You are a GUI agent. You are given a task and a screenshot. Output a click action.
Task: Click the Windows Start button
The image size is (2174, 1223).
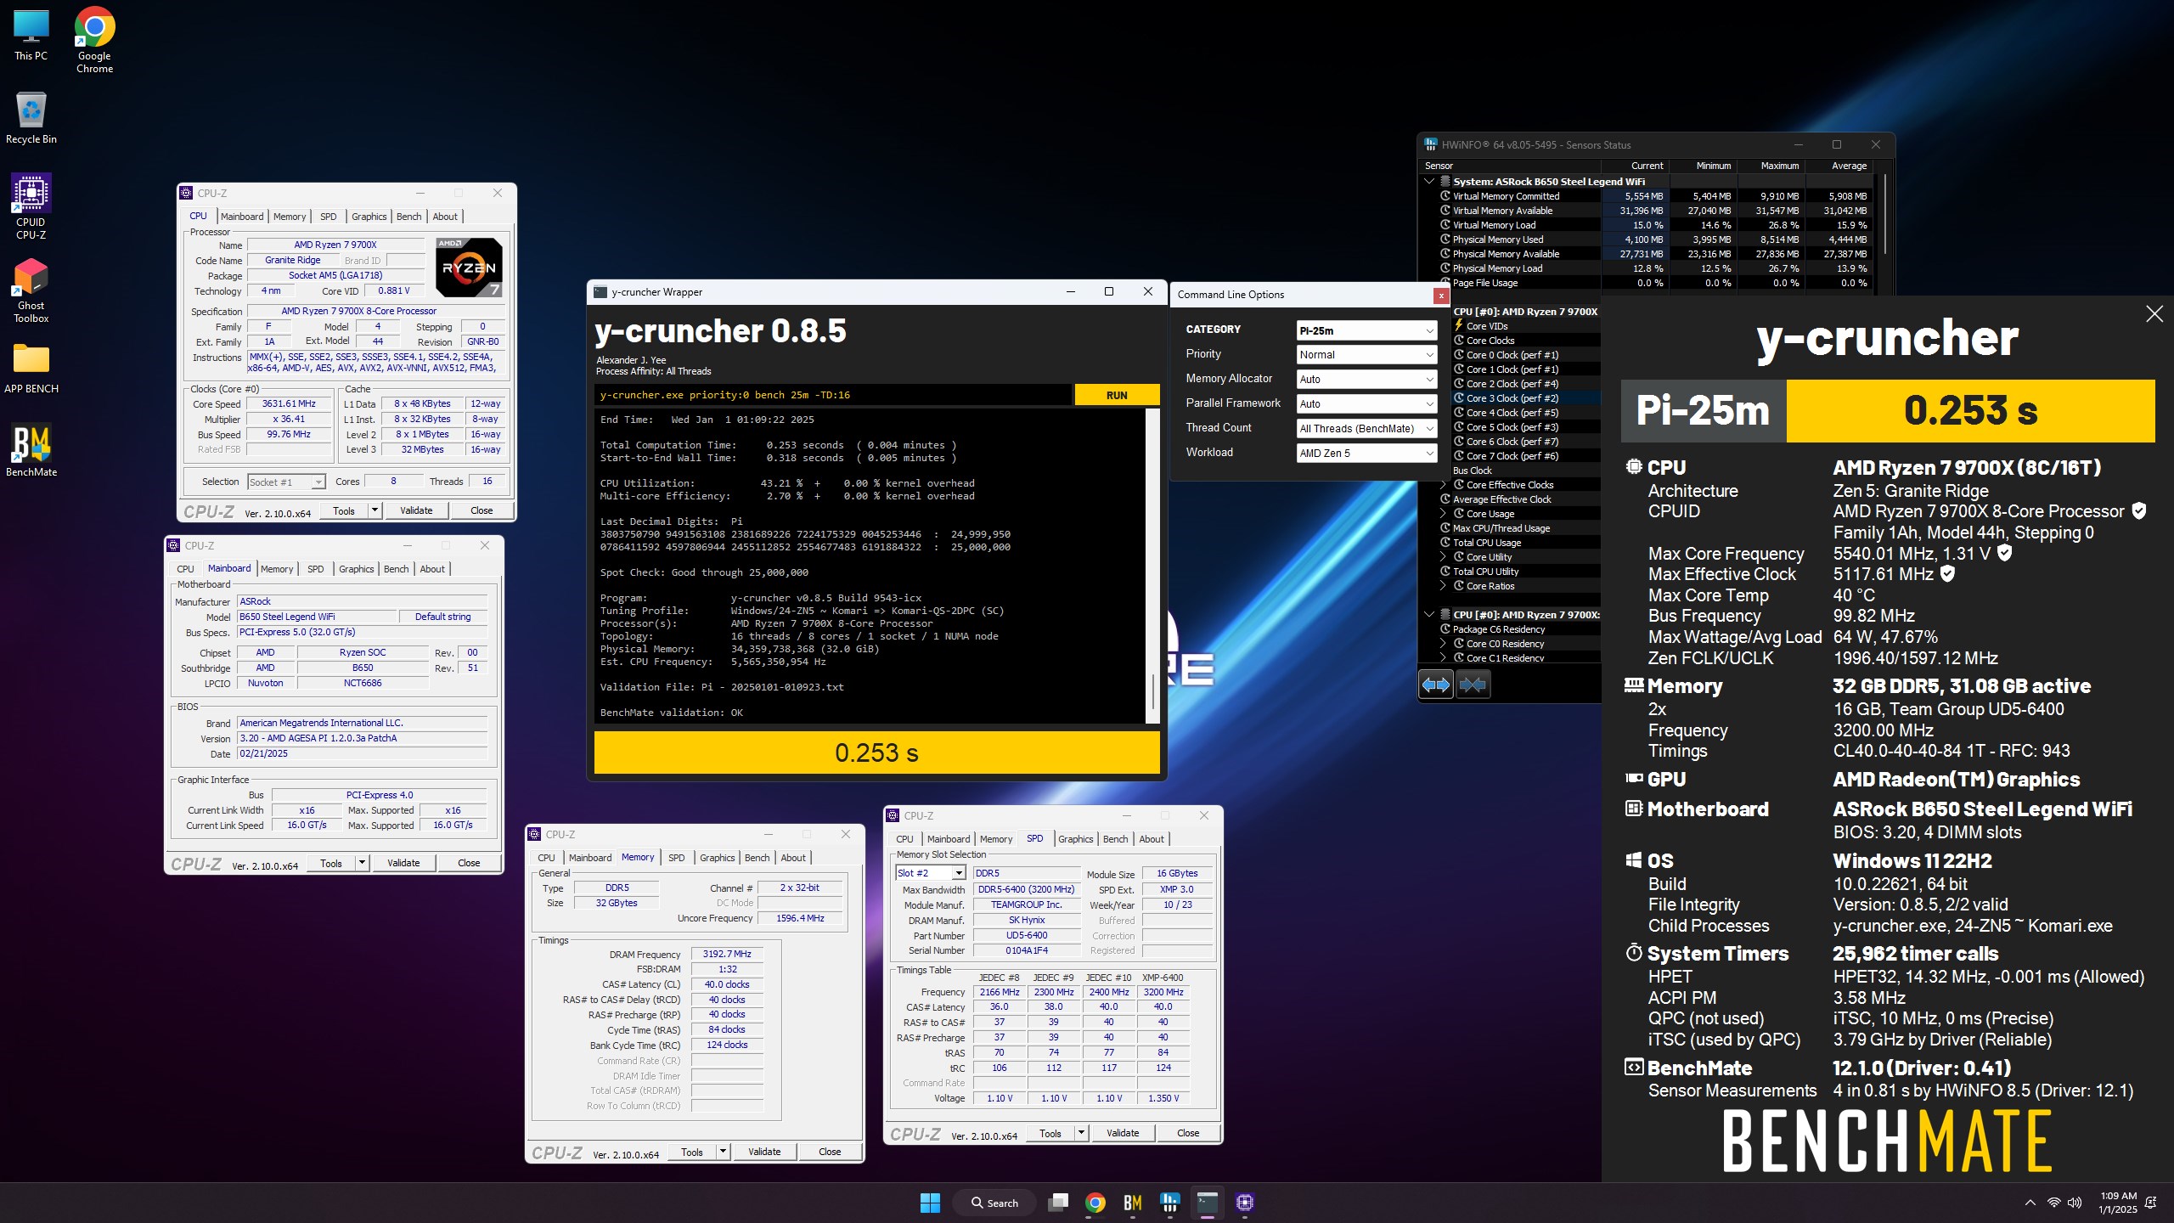coord(930,1203)
